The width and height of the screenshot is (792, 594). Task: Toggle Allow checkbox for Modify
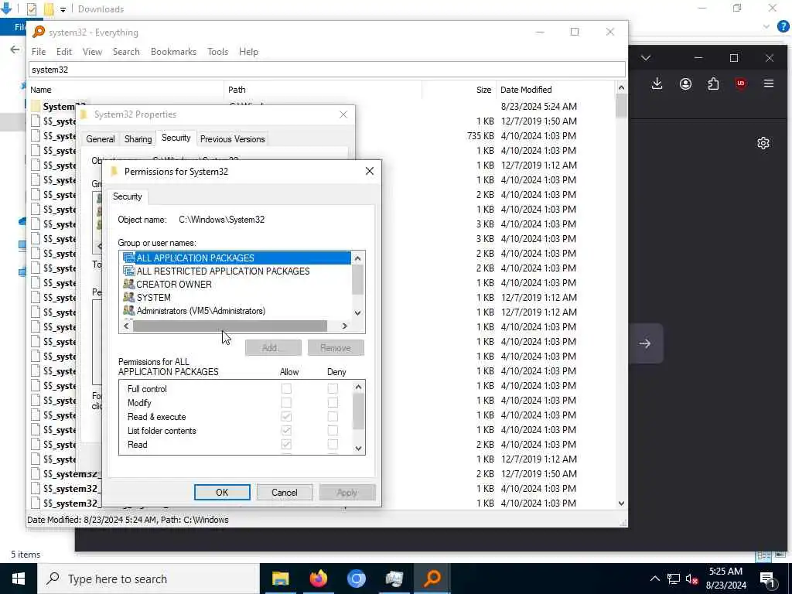(286, 402)
